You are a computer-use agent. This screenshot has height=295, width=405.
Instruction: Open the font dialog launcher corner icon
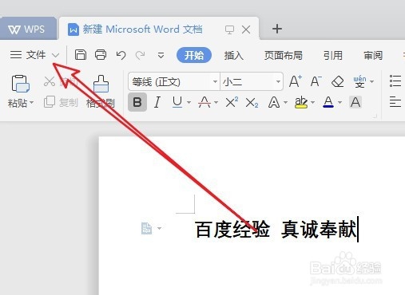click(375, 116)
